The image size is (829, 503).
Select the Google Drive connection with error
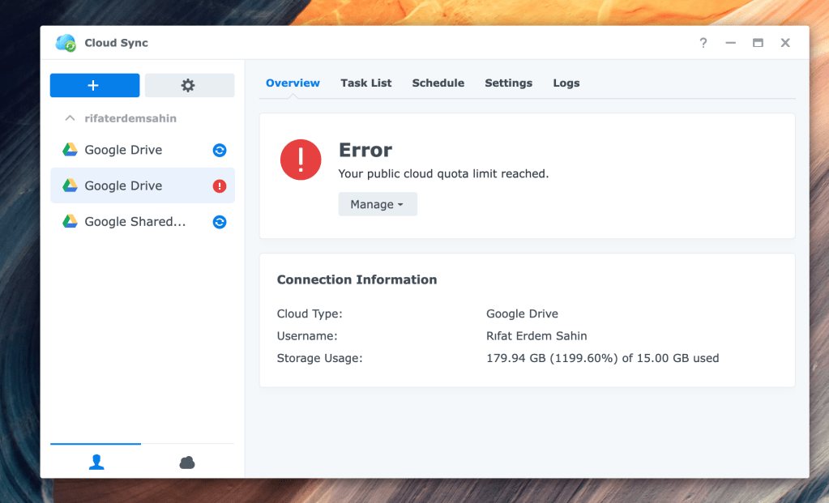(x=143, y=185)
